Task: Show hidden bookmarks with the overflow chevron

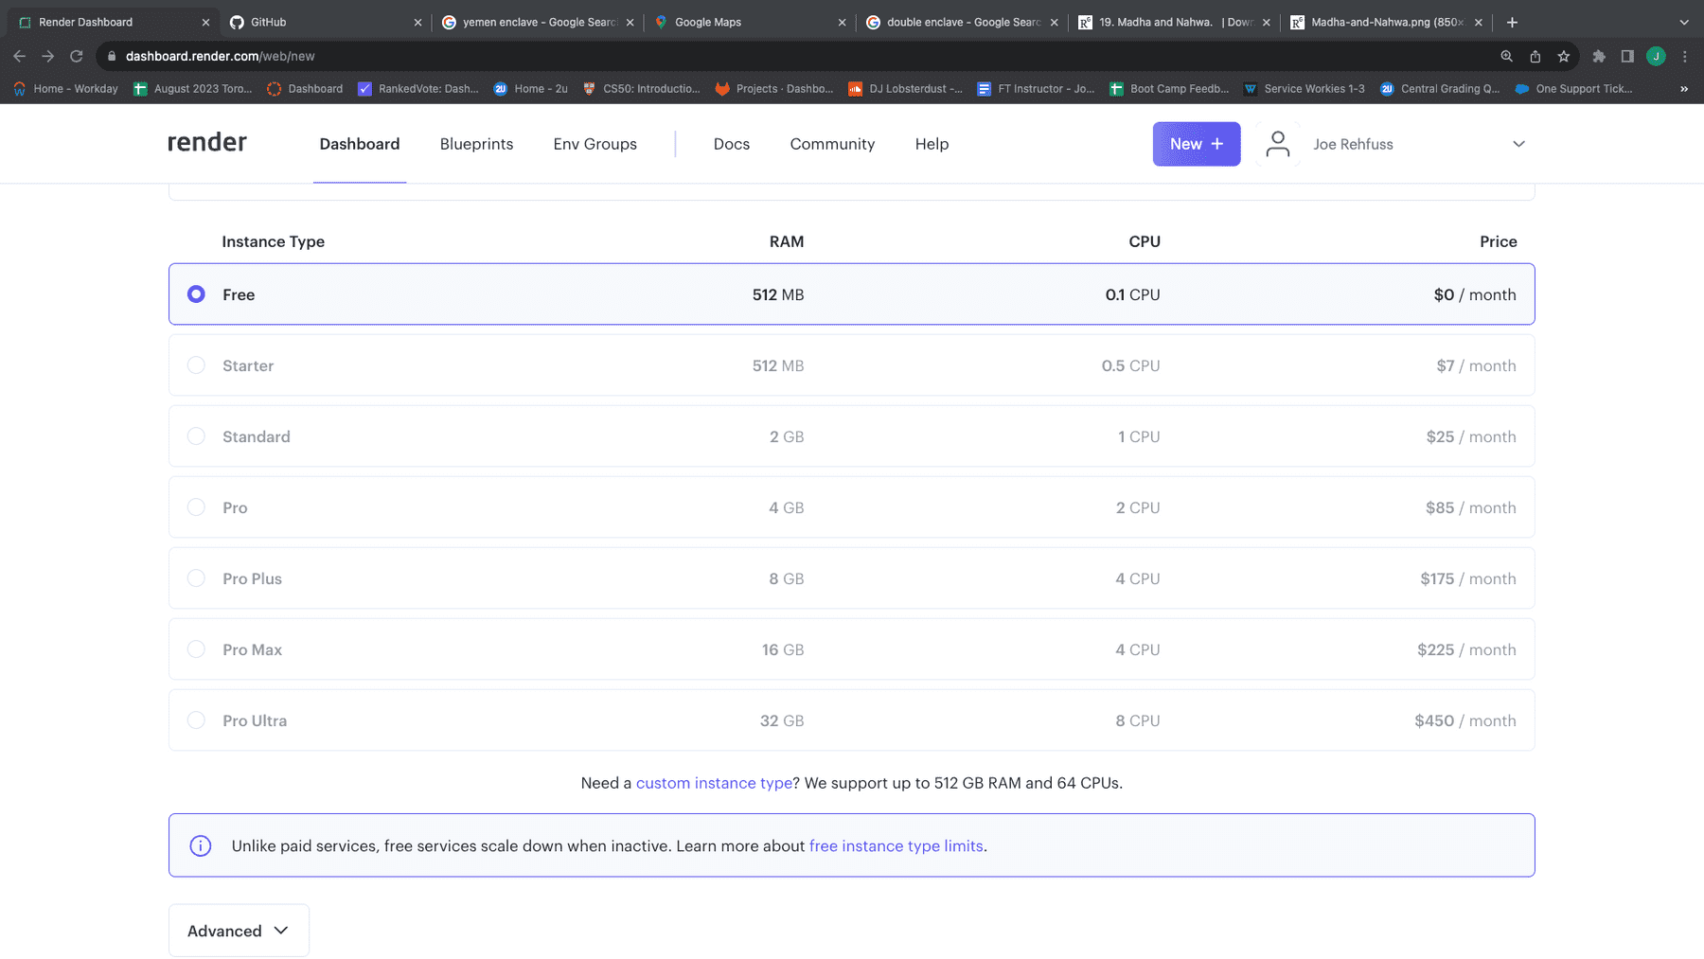Action: (x=1683, y=89)
